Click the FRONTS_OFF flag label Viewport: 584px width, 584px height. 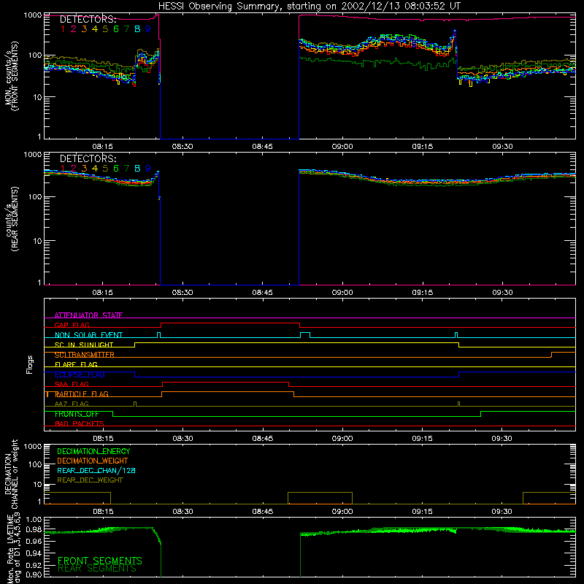coord(77,414)
